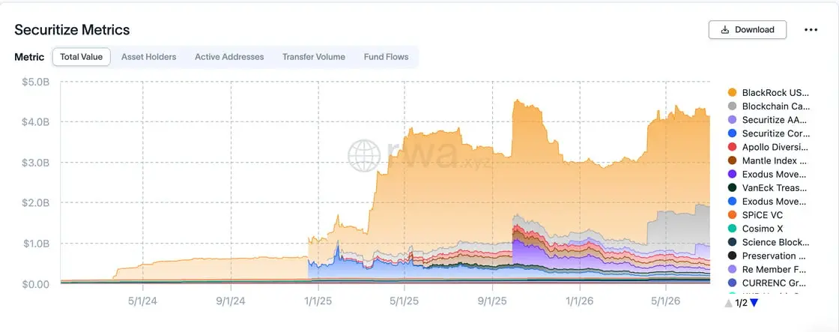The height and width of the screenshot is (332, 839).
Task: Toggle BlackRock US series orange dot
Action: click(732, 93)
